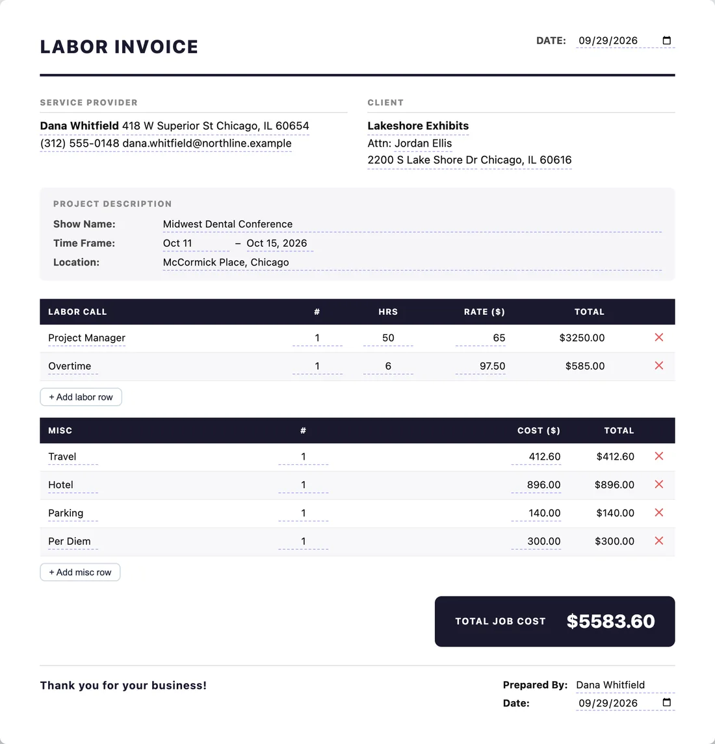Viewport: 715px width, 744px height.
Task: Remove the Per Diem misc row
Action: (659, 540)
